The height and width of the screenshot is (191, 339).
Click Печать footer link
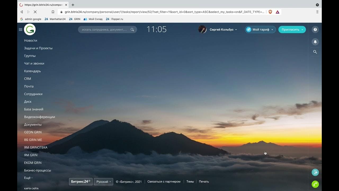coord(204,182)
